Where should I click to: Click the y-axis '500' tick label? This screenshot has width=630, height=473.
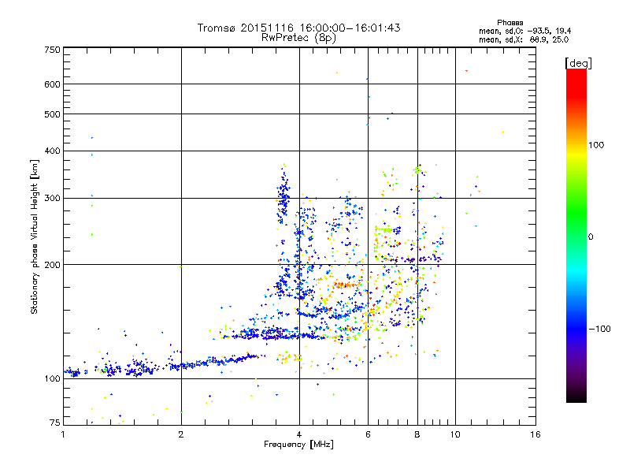pos(52,114)
